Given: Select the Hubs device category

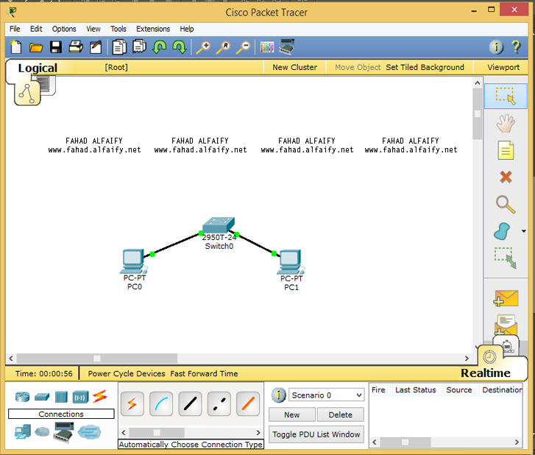Looking at the screenshot, I should (x=61, y=397).
